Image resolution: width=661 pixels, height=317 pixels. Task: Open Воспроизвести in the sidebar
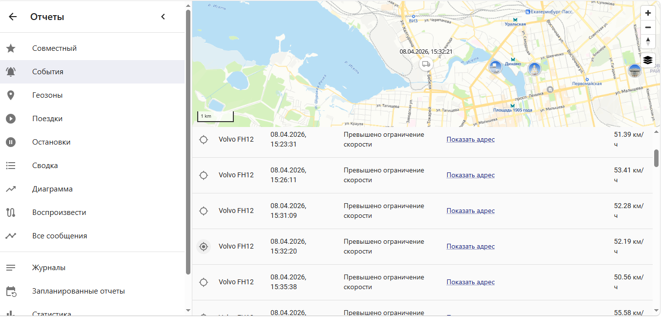[x=93, y=212]
